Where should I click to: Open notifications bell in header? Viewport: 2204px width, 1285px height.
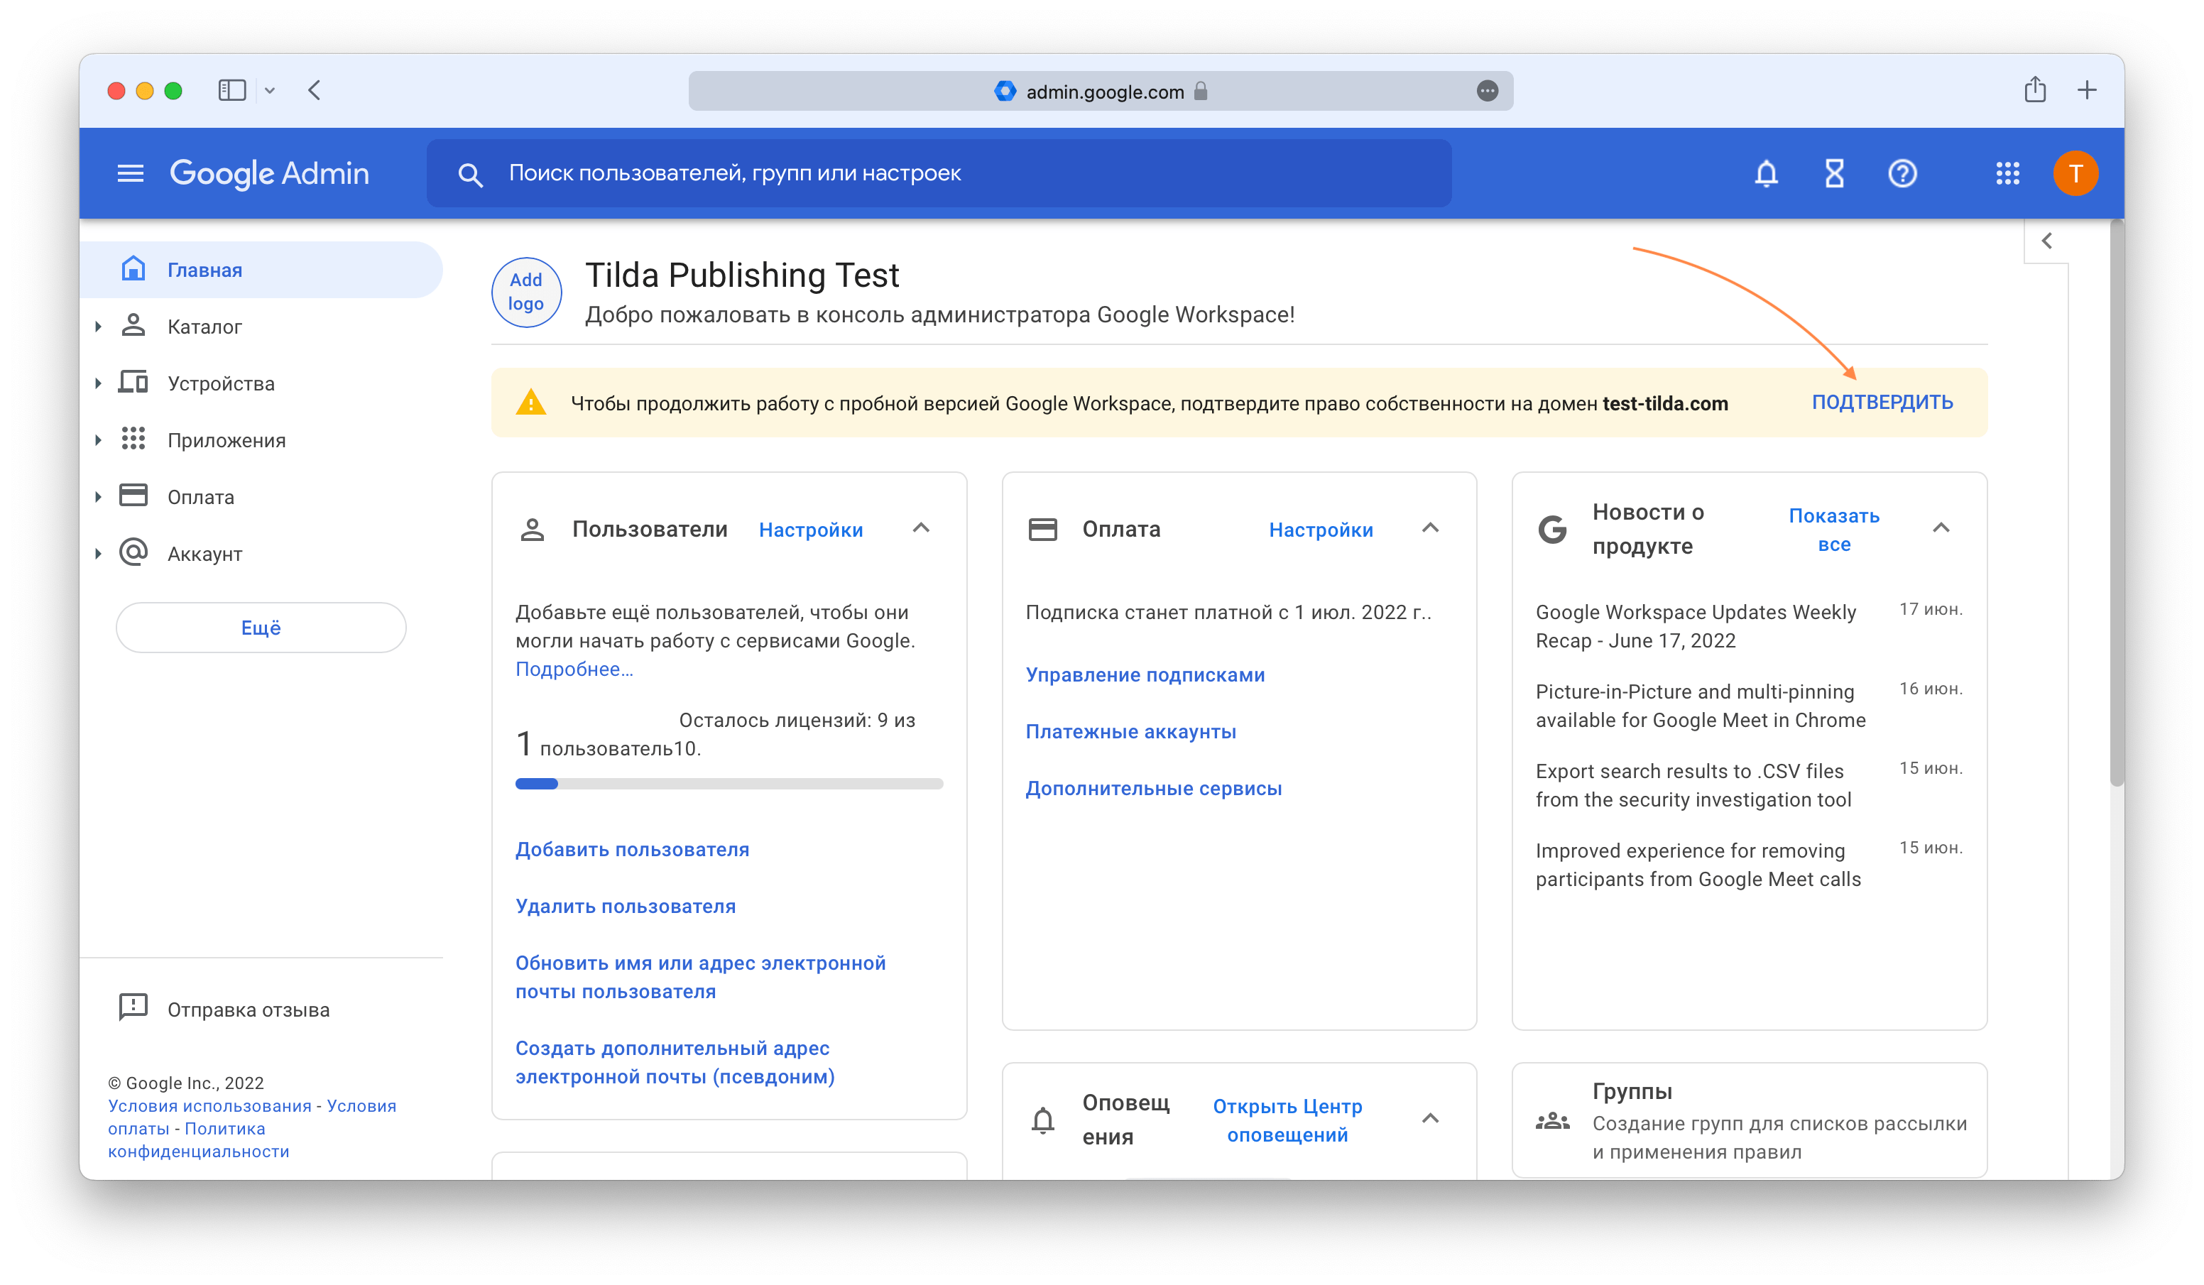pyautogui.click(x=1766, y=173)
